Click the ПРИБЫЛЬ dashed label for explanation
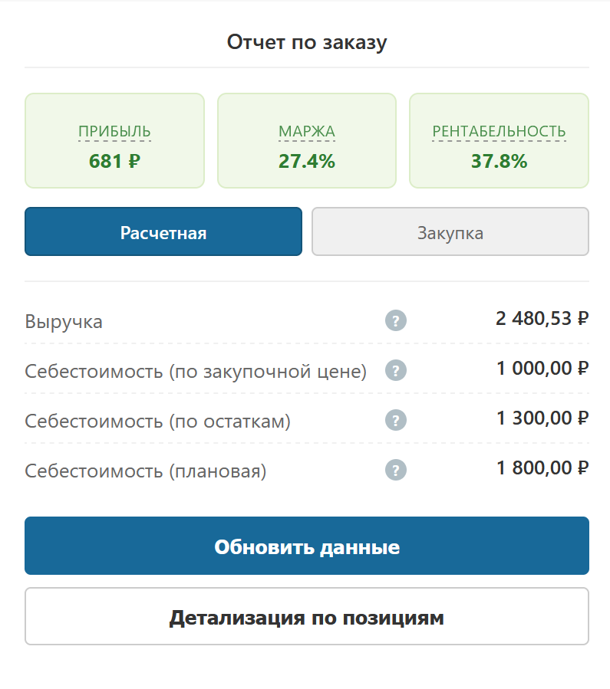The height and width of the screenshot is (689, 610). (114, 131)
